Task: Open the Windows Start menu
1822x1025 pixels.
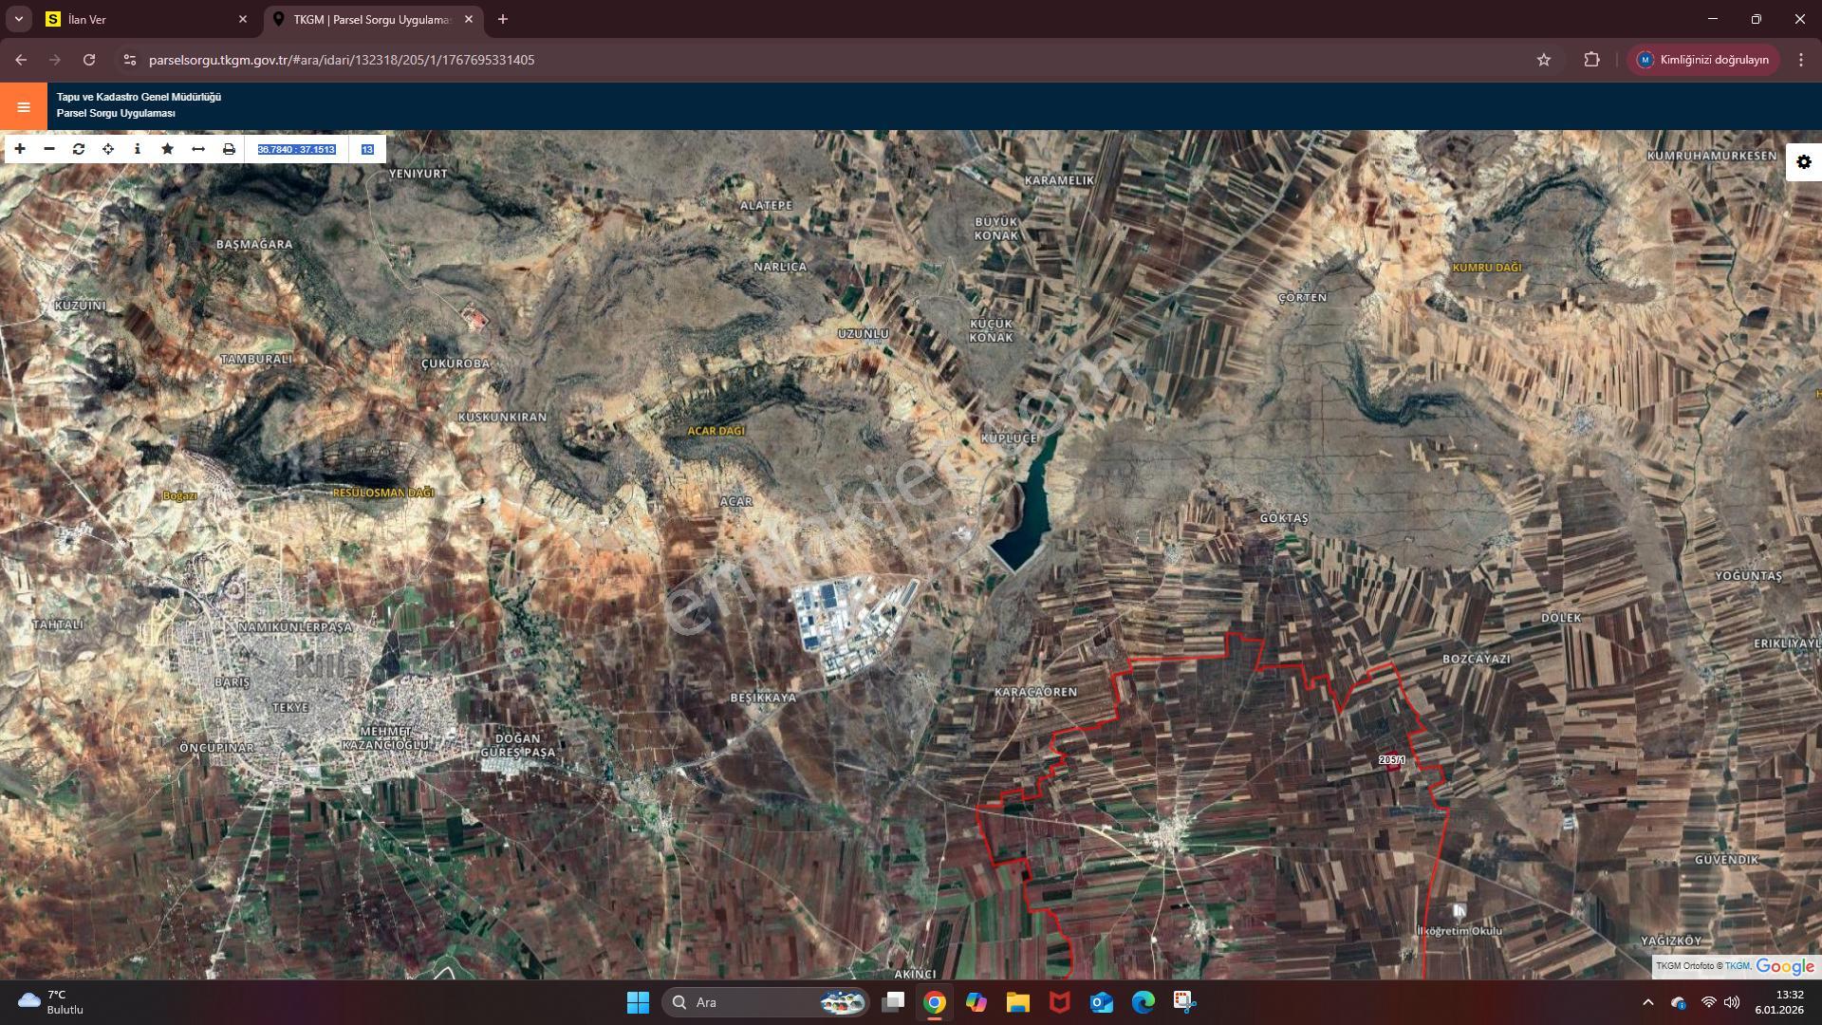Action: point(638,1002)
